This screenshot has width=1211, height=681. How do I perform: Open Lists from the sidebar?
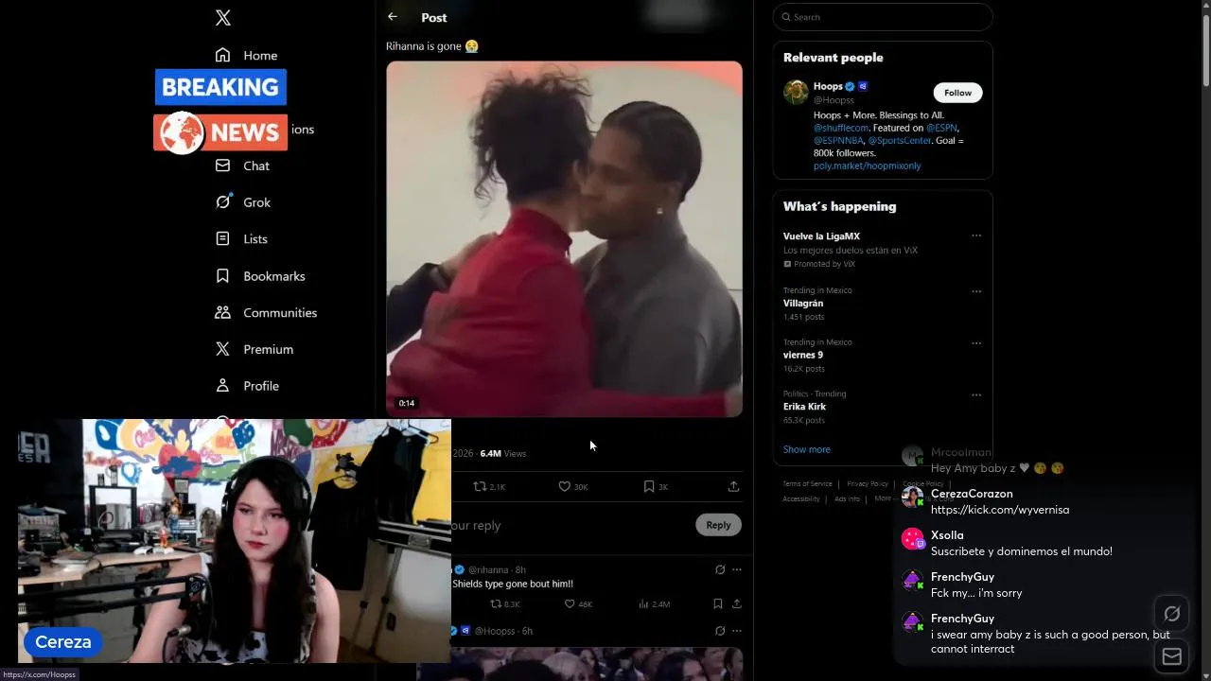coord(242,239)
